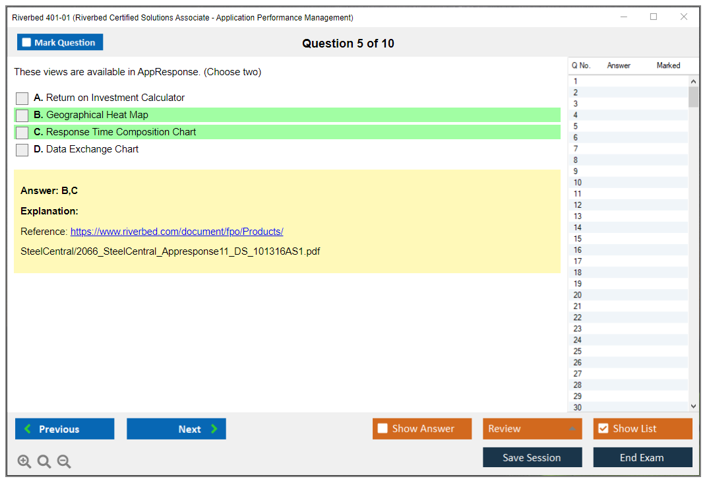Viewport: 709px width, 485px height.
Task: Go back to the Previous question
Action: [65, 429]
